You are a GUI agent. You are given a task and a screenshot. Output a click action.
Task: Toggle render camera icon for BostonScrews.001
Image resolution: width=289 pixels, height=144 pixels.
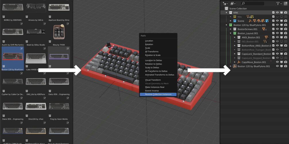point(286,29)
